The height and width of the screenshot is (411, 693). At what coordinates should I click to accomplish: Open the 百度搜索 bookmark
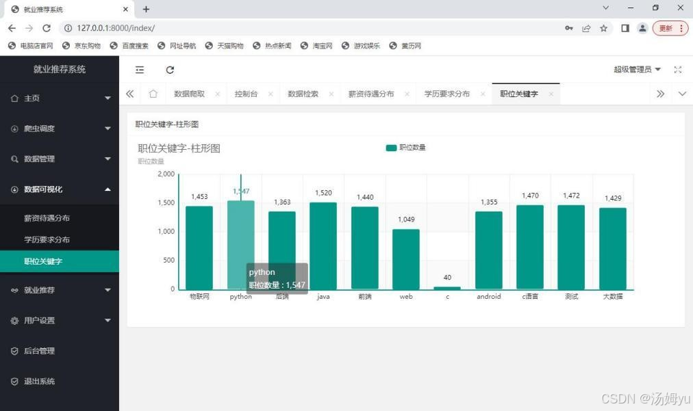tap(129, 45)
